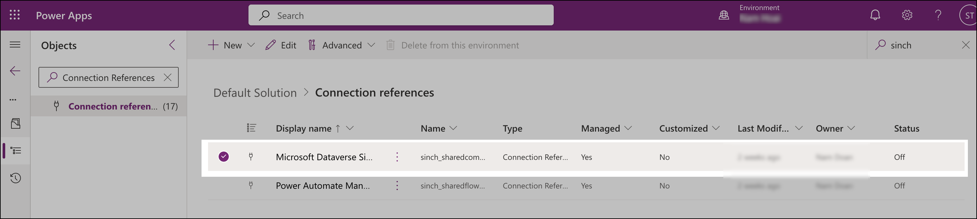Click the Status column header

[x=907, y=128]
